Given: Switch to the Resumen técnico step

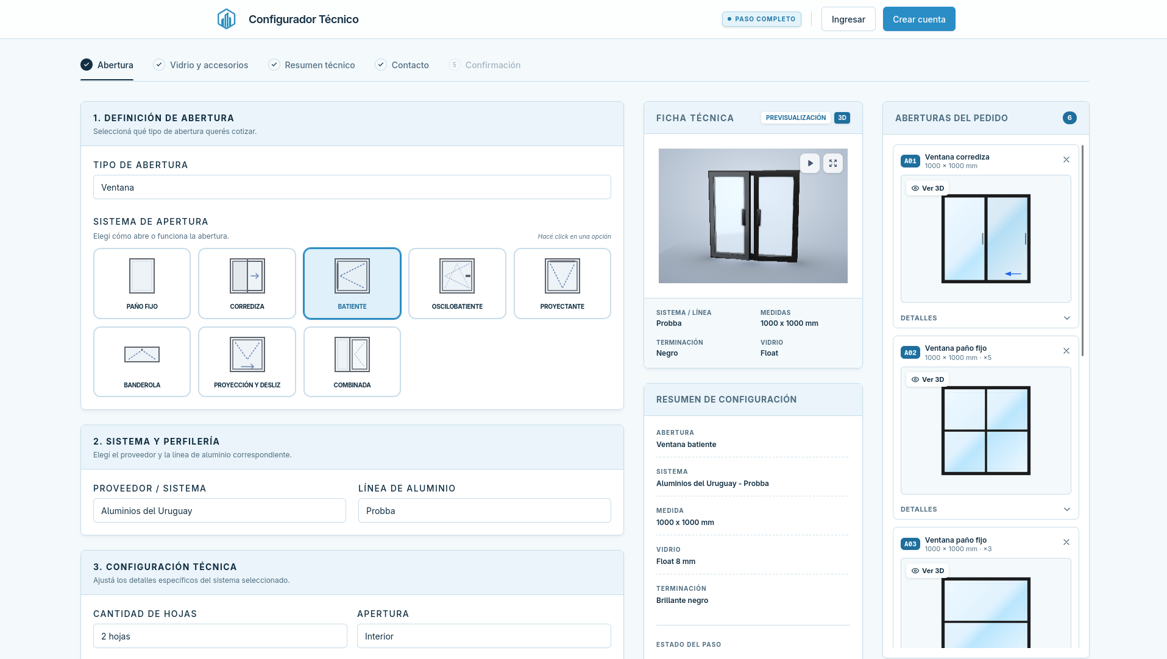Looking at the screenshot, I should click(311, 65).
